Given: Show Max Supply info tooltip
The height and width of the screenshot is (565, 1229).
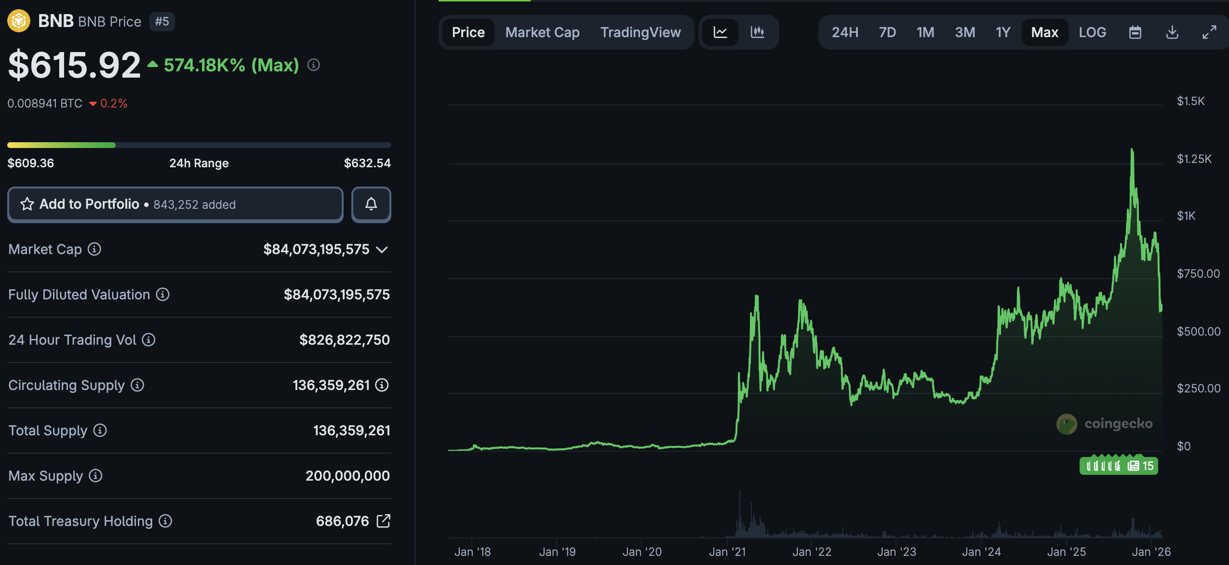Looking at the screenshot, I should (x=95, y=476).
